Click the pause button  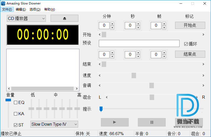point(152,122)
